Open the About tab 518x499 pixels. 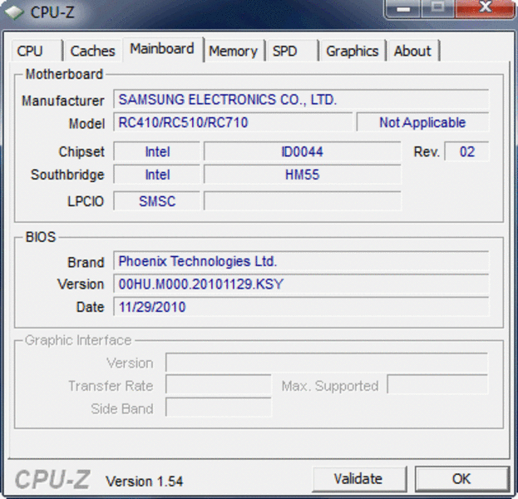[413, 51]
